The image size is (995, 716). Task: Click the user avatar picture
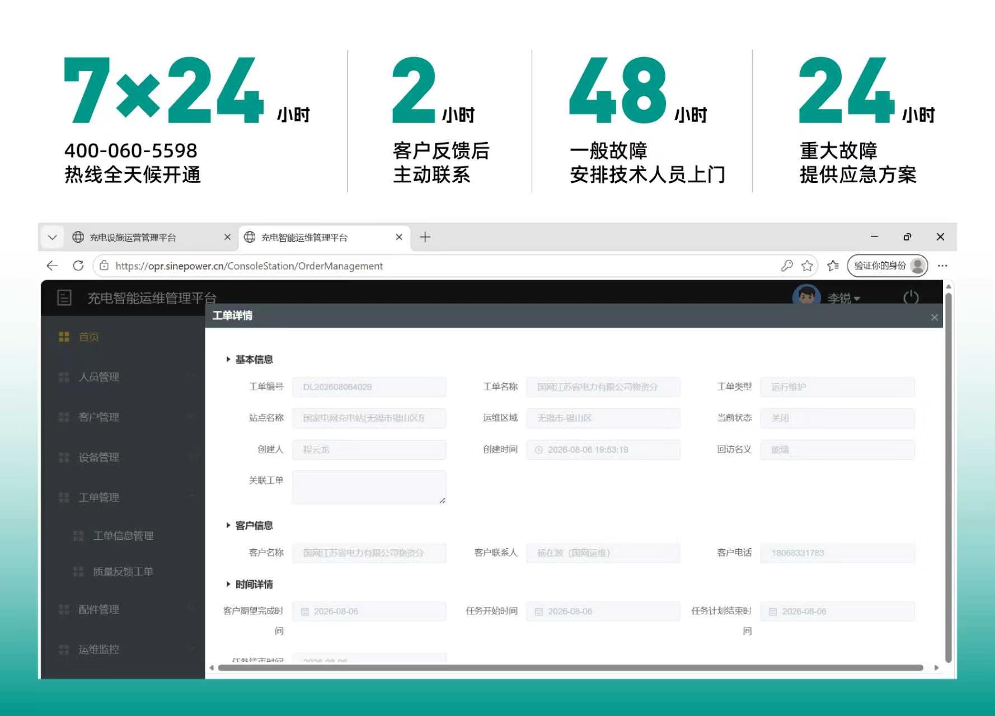806,294
